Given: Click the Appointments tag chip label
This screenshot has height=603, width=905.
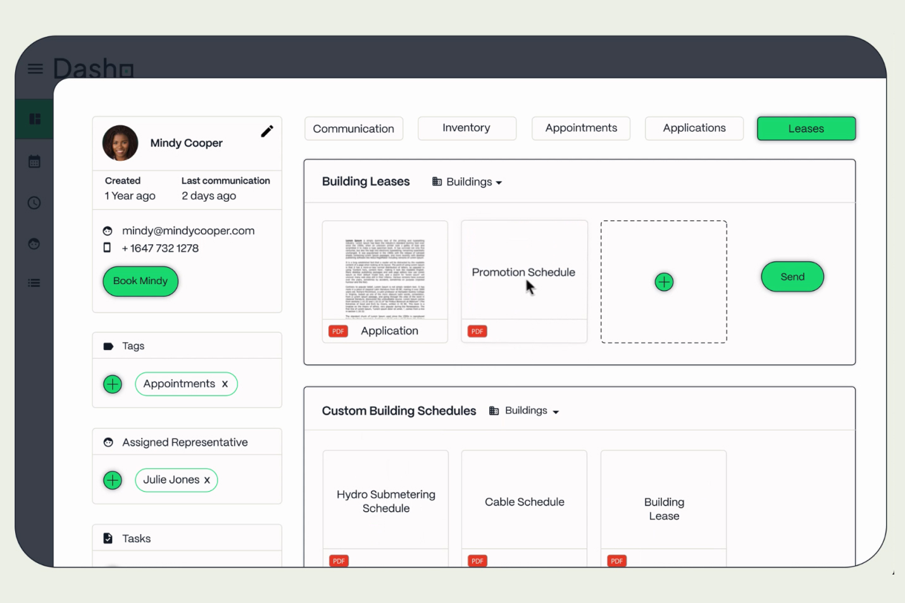Looking at the screenshot, I should (x=179, y=383).
